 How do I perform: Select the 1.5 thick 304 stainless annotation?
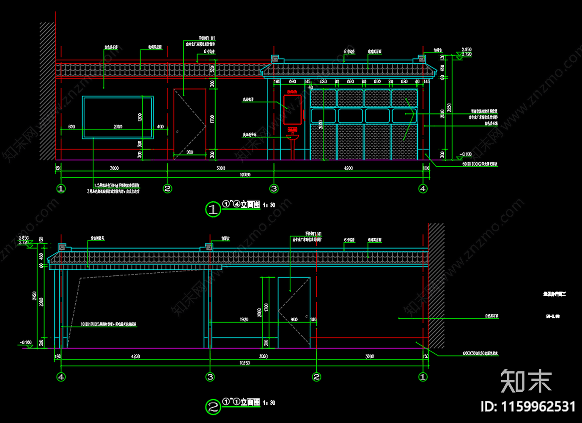[x=116, y=186]
